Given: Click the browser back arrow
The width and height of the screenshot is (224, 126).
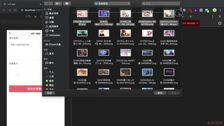Looking at the screenshot, I should [4, 10].
